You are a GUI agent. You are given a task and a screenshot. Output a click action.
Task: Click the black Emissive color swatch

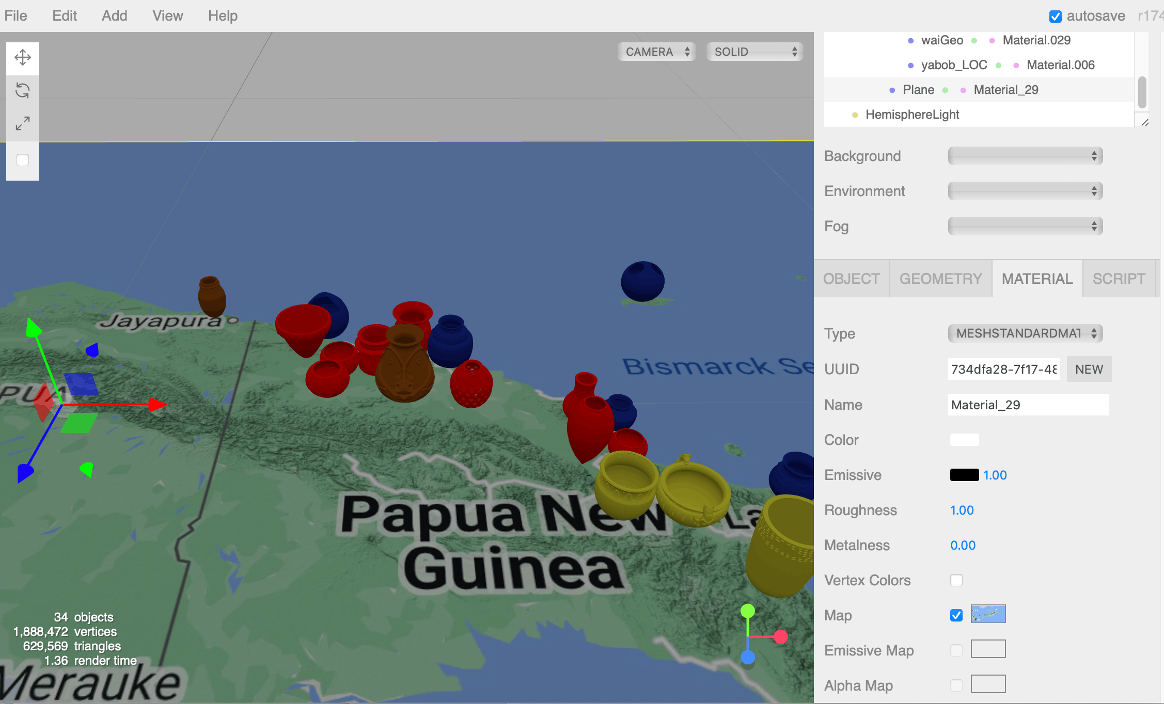click(965, 475)
